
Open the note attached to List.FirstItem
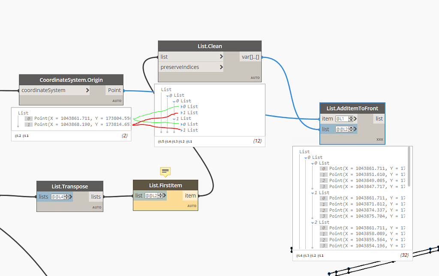(165, 171)
